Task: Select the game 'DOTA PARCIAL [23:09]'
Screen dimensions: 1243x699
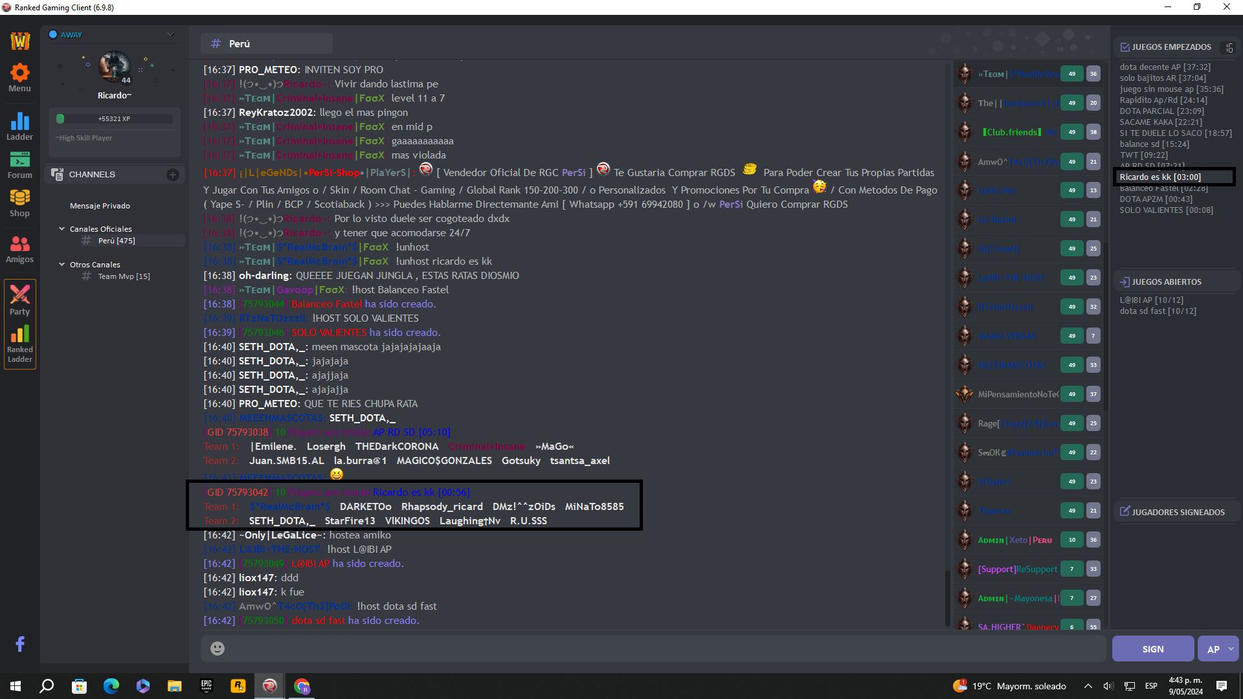Action: [x=1161, y=111]
